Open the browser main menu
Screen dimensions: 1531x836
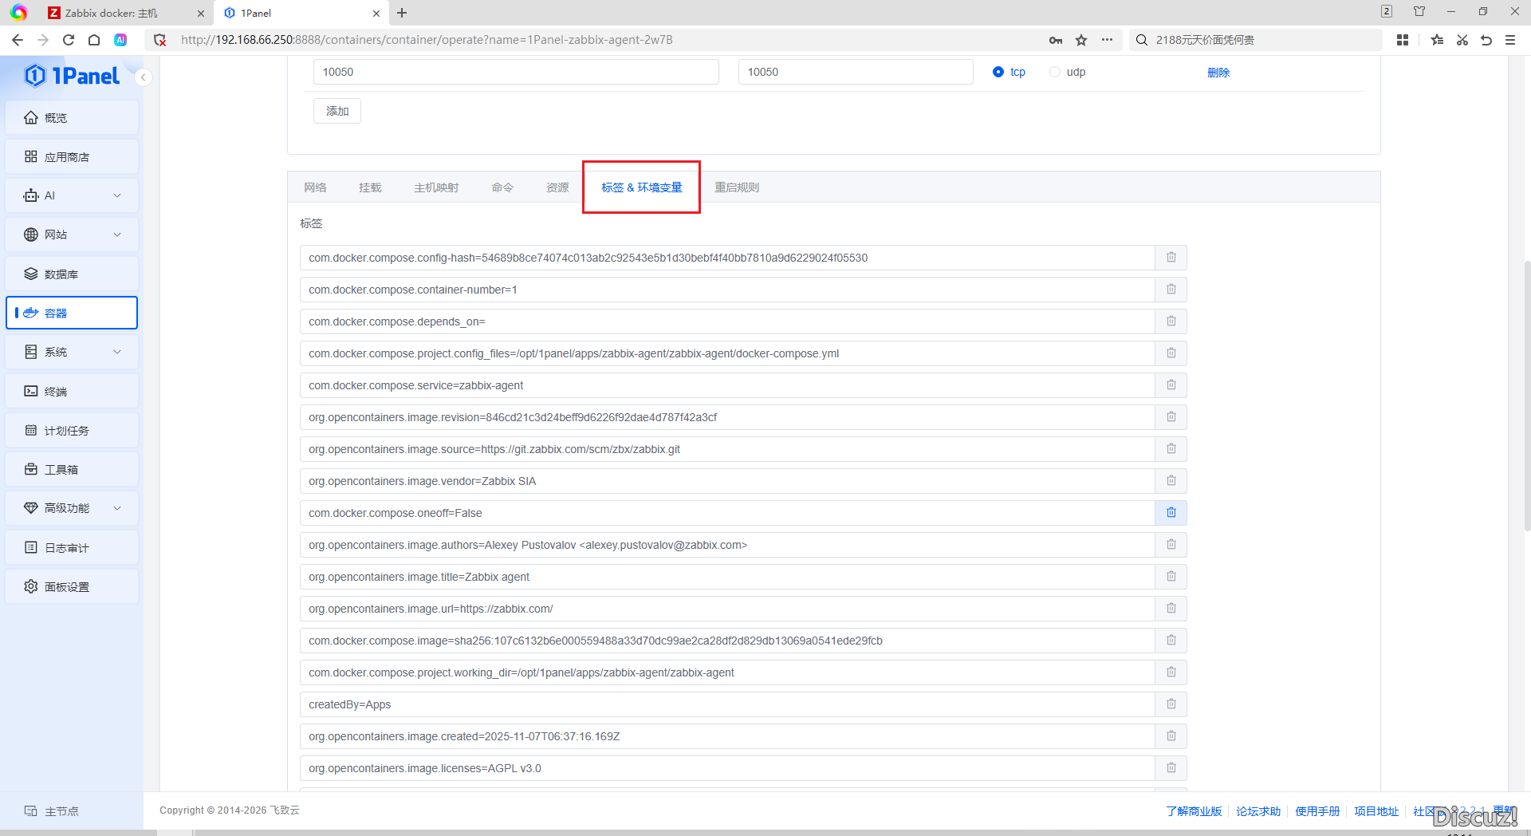1510,40
